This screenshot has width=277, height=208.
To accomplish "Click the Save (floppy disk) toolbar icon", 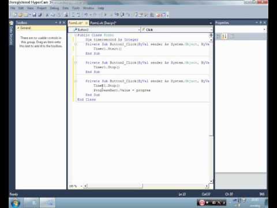I will pyautogui.click(x=35, y=14).
